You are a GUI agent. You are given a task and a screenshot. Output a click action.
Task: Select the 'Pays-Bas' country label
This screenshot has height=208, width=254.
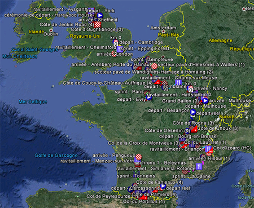coord(168,35)
